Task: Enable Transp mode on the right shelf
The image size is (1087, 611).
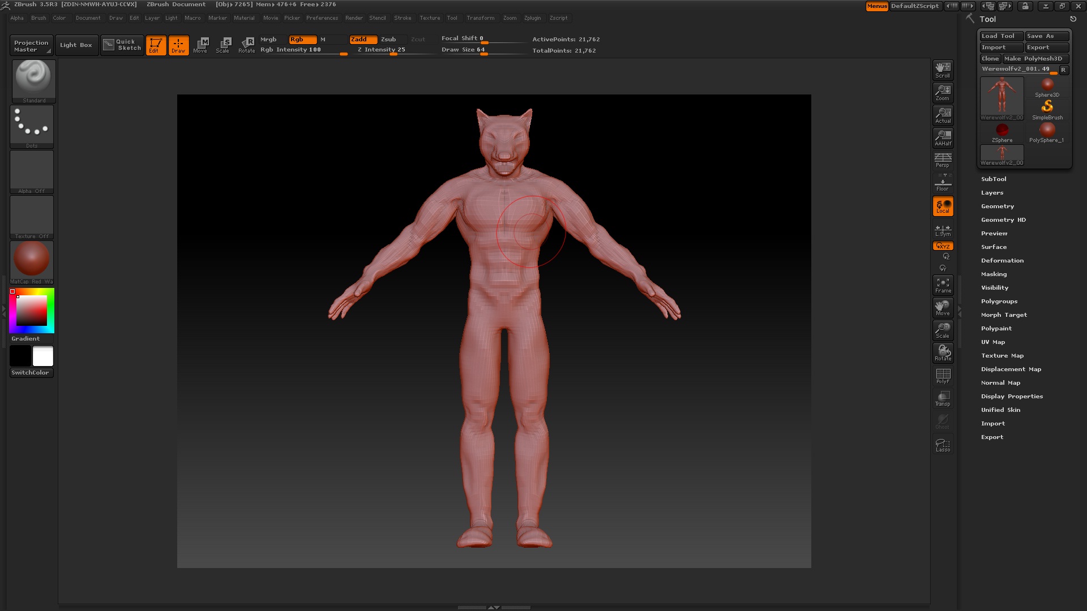Action: pos(943,398)
